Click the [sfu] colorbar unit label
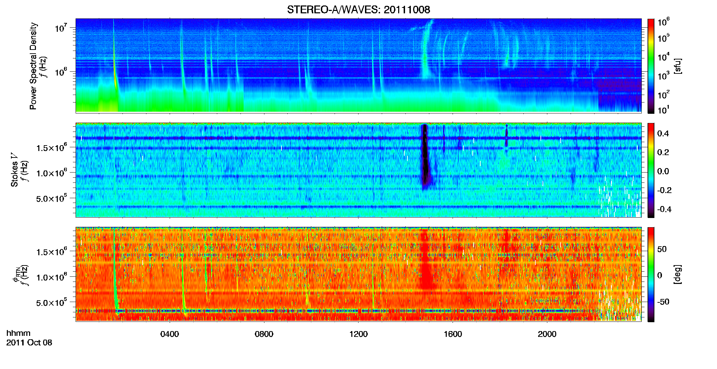 (677, 66)
